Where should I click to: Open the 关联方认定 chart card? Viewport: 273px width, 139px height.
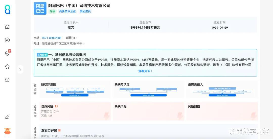[x=148, y=89]
